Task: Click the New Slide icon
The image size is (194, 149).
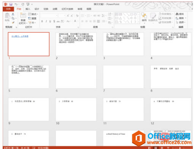Action: click(23, 18)
